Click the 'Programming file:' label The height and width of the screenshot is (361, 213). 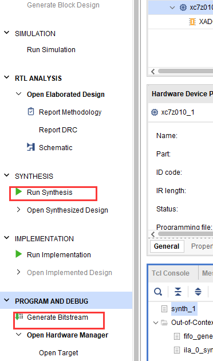tap(184, 227)
